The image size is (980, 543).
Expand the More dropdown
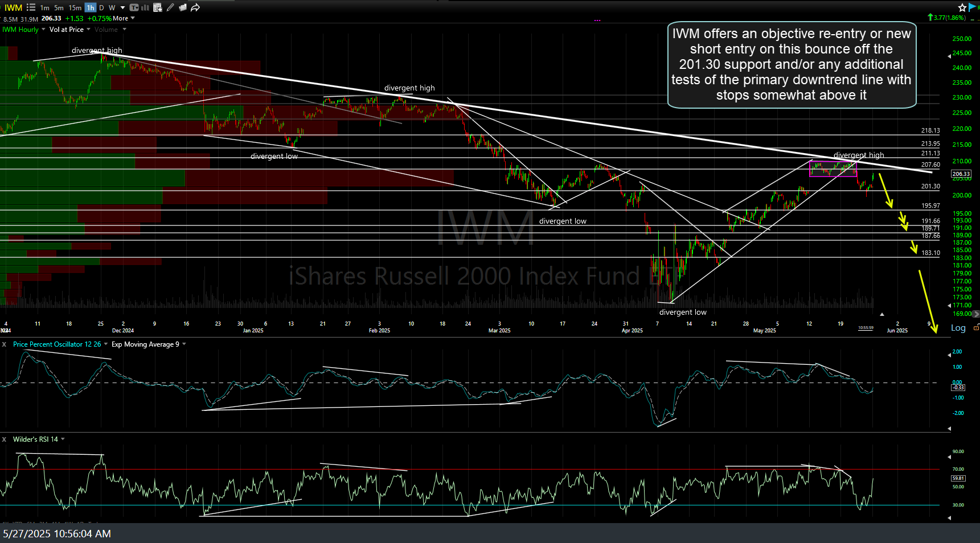pos(124,18)
